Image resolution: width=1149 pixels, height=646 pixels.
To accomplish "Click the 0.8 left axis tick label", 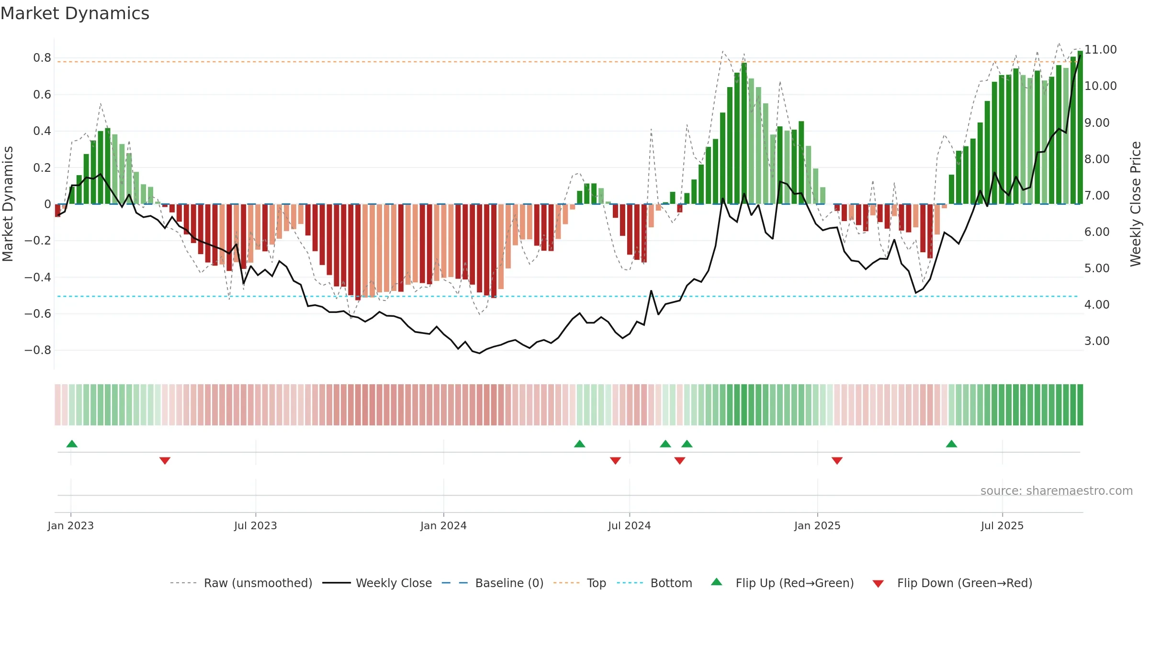I will pyautogui.click(x=42, y=58).
